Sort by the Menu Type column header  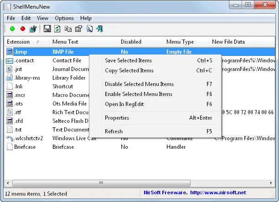[180, 42]
